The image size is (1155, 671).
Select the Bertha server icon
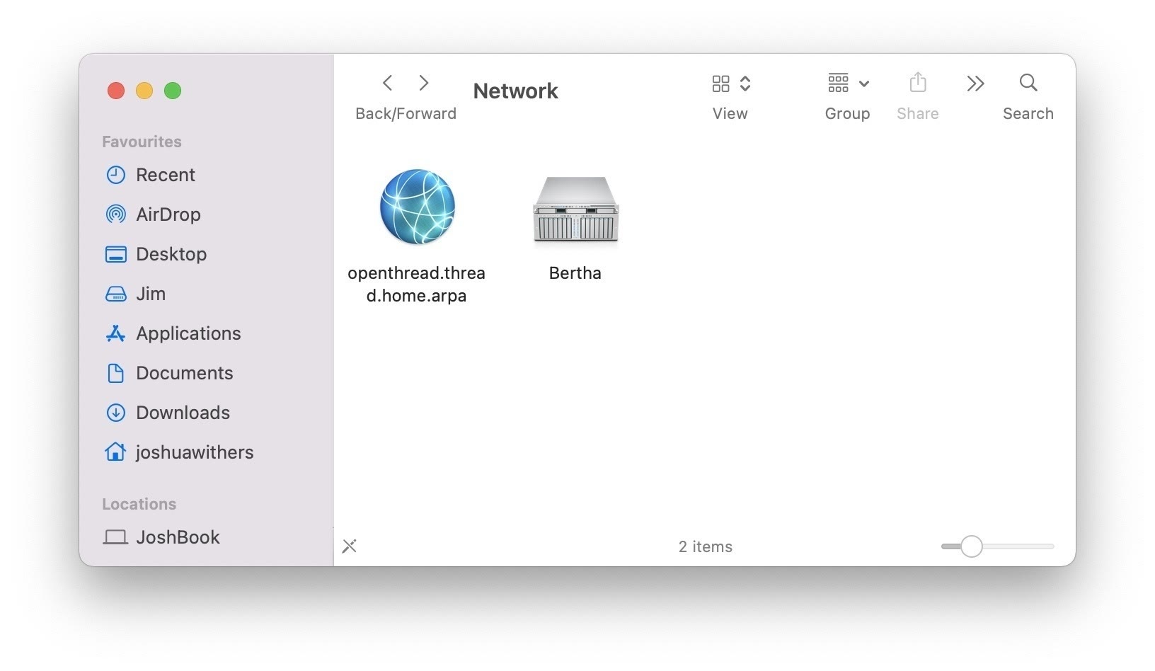575,210
